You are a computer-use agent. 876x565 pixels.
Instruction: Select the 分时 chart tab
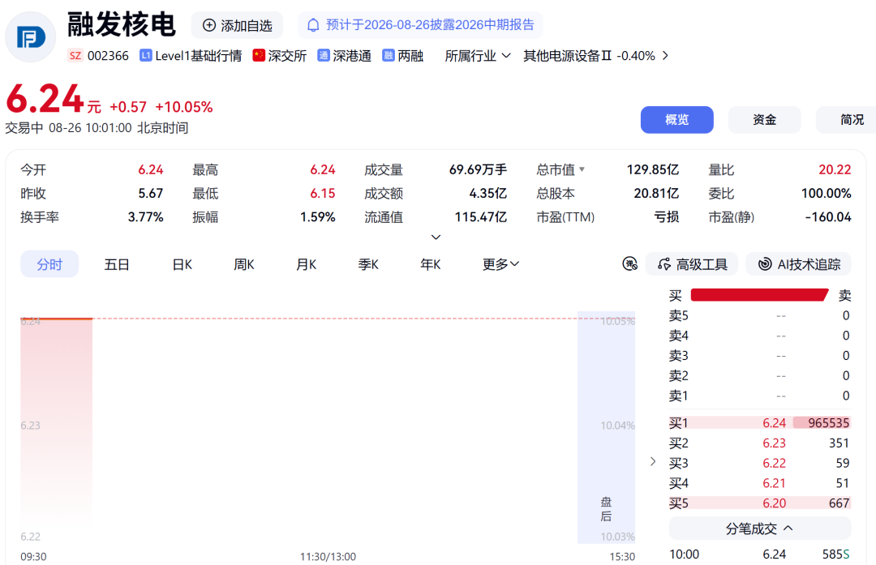click(49, 264)
